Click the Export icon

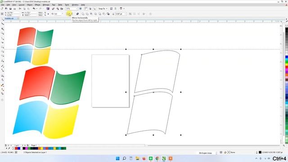[x=58, y=9]
